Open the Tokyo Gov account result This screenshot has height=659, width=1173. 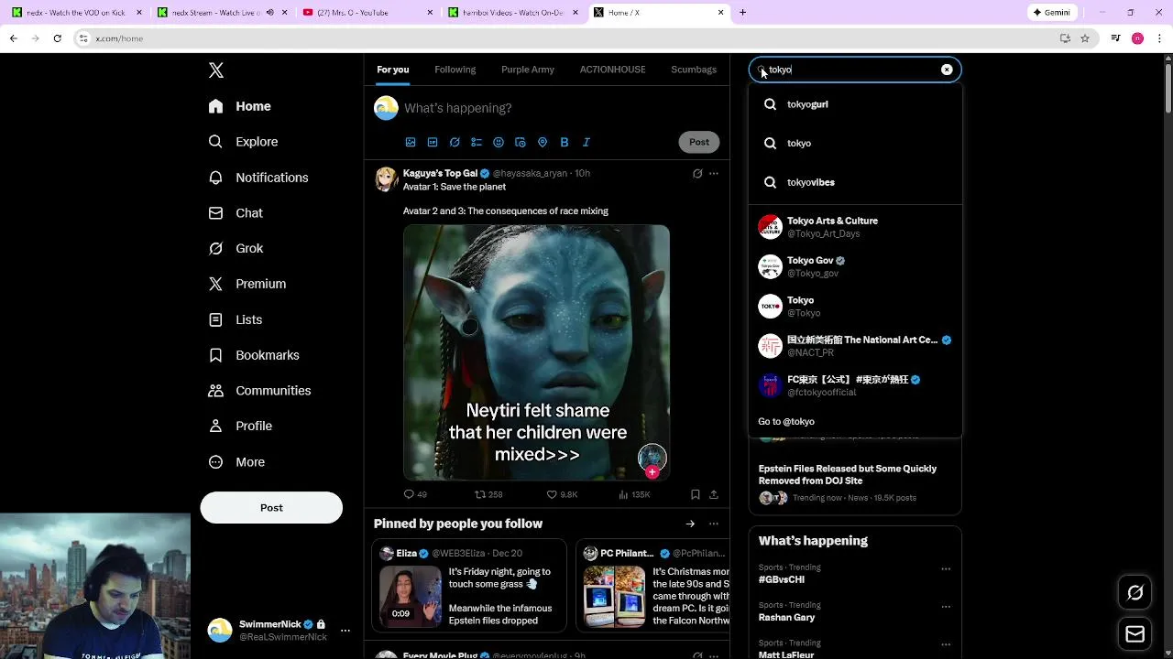855,266
